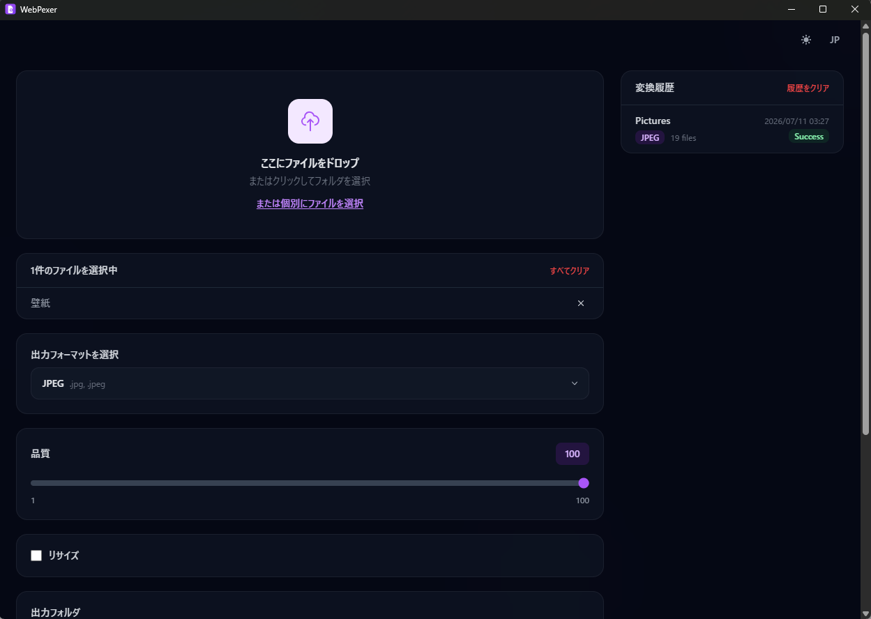Viewport: 871px width, 619px height.
Task: Click the cloud upload icon
Action: pyautogui.click(x=310, y=121)
